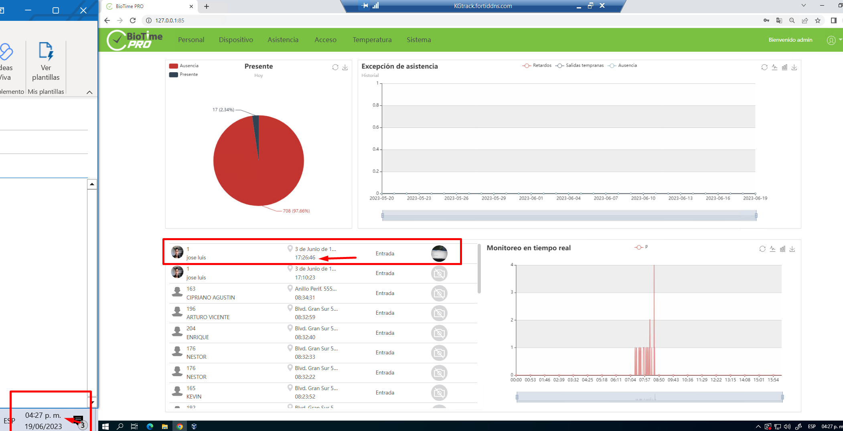The height and width of the screenshot is (431, 843).
Task: Reload the BioTime PRO page
Action: click(133, 20)
